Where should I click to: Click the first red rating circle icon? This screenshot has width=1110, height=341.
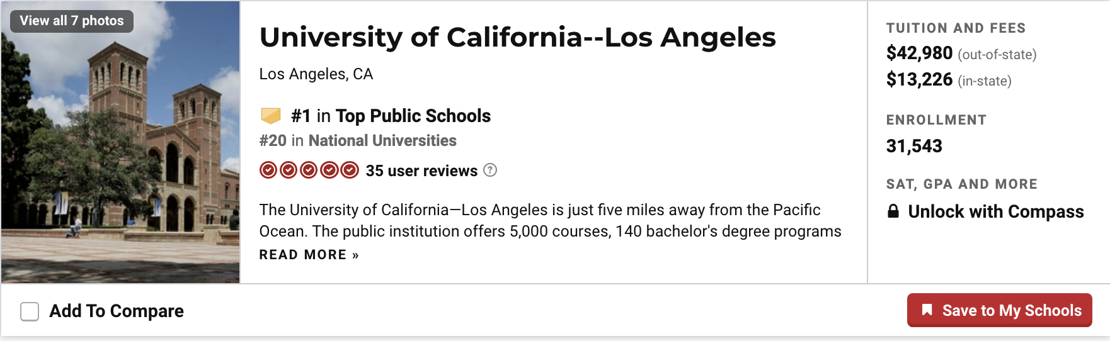268,170
